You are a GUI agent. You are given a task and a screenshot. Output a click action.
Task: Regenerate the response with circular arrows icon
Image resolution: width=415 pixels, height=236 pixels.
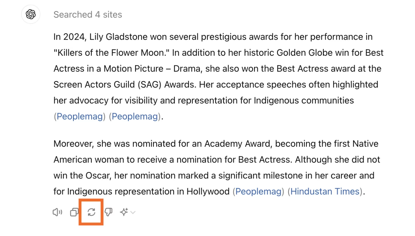point(91,212)
